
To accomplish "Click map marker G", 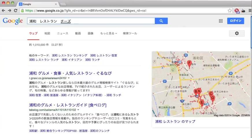I will 213,99.
